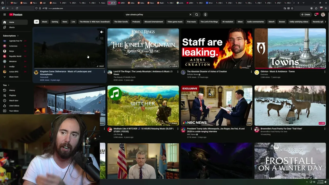Viewport: 329px width, 185px height.
Task: Open options for Meditate Like A WITCHER video
Action: click(178, 129)
